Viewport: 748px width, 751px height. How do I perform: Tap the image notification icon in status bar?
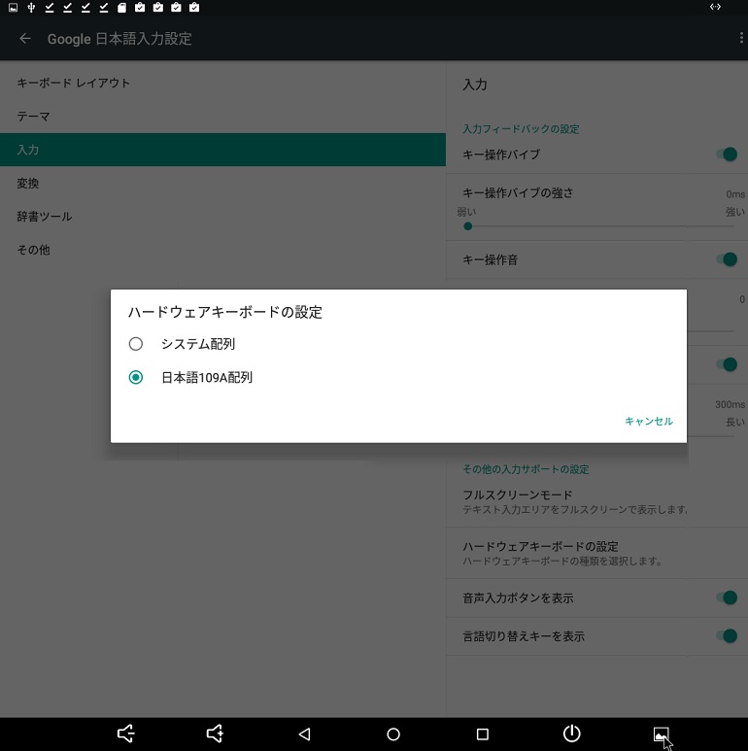(14, 7)
